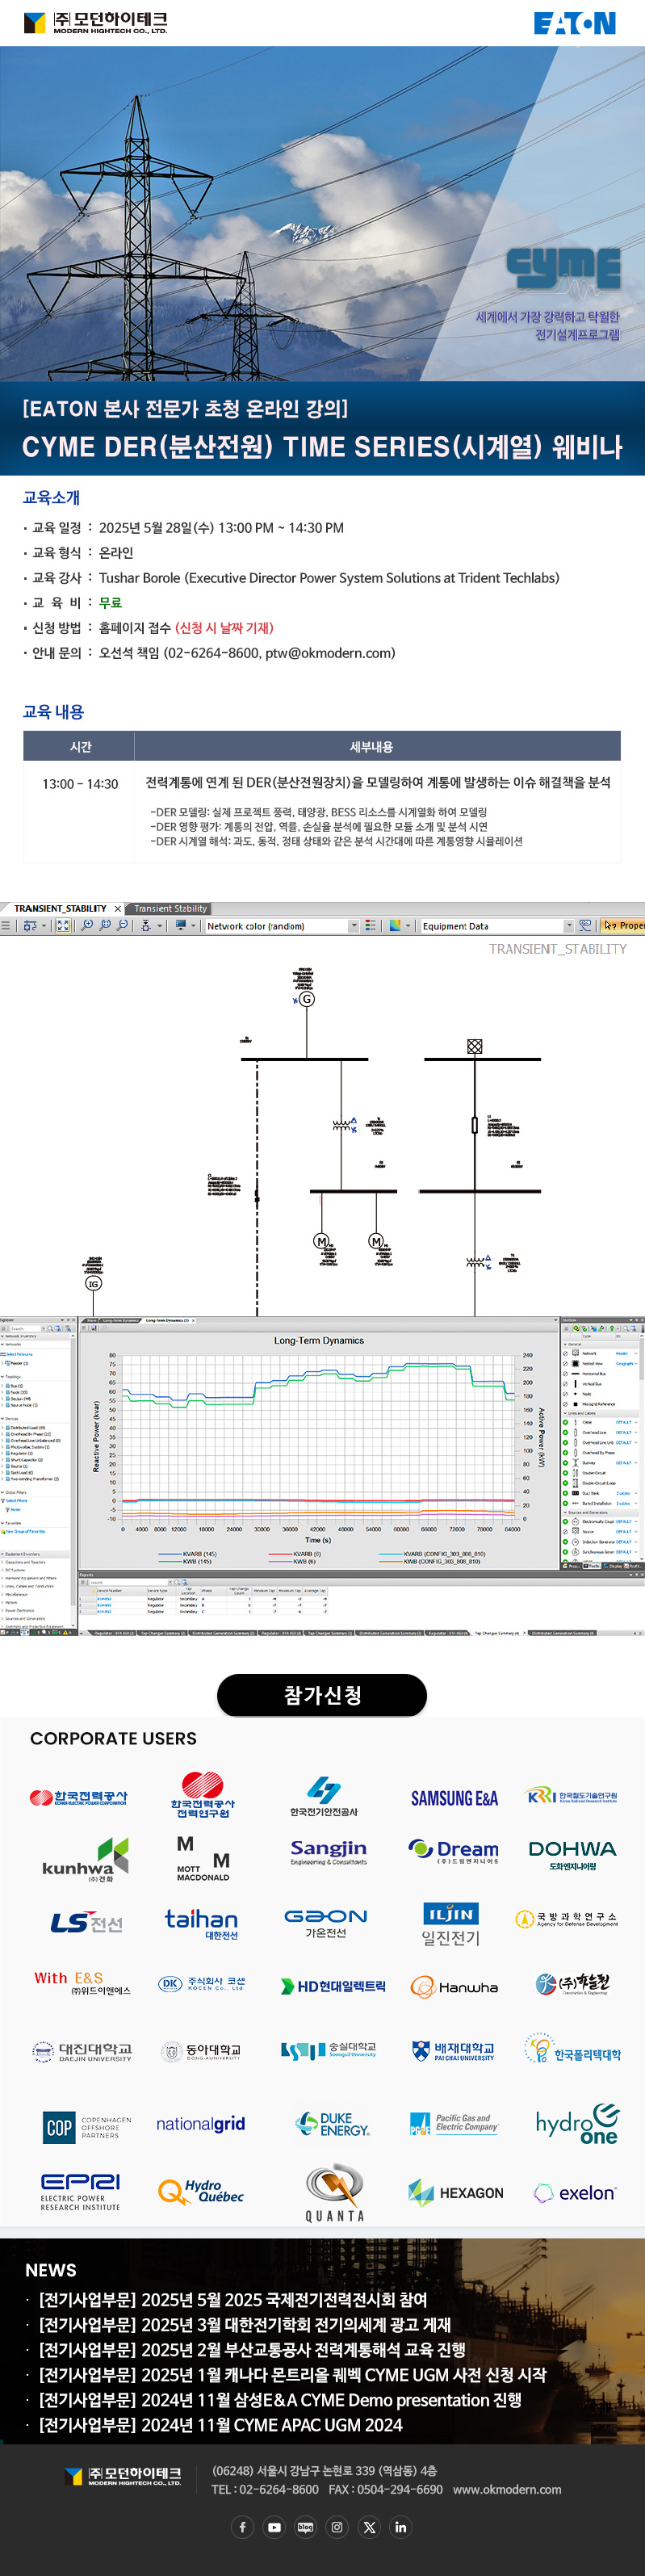The image size is (645, 2576).
Task: Click the SAMSUNG E&A logo
Action: pyautogui.click(x=454, y=1798)
